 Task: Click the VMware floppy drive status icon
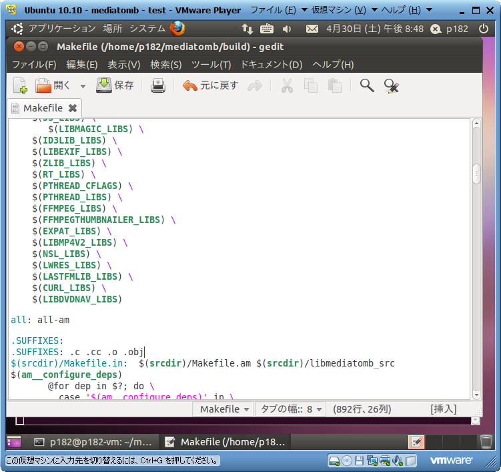(359, 461)
